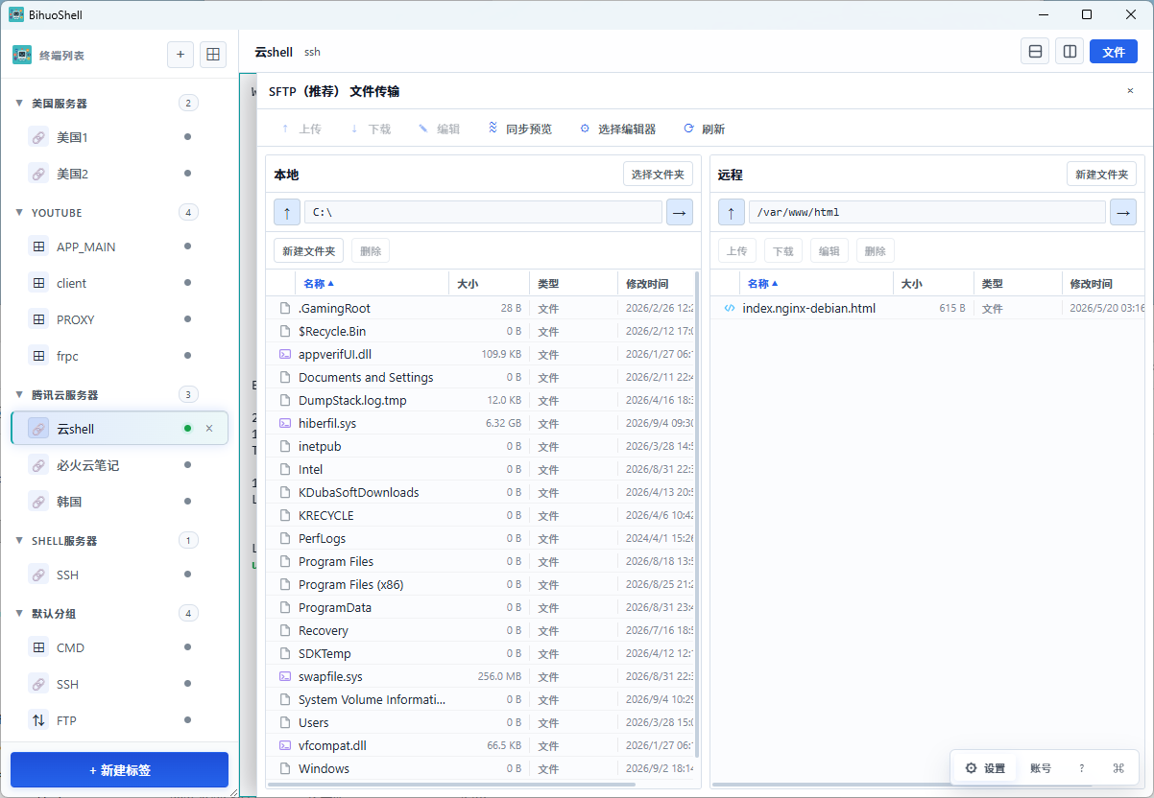The image size is (1154, 798).
Task: Collapse the 美国服务器 group
Action: tap(19, 103)
